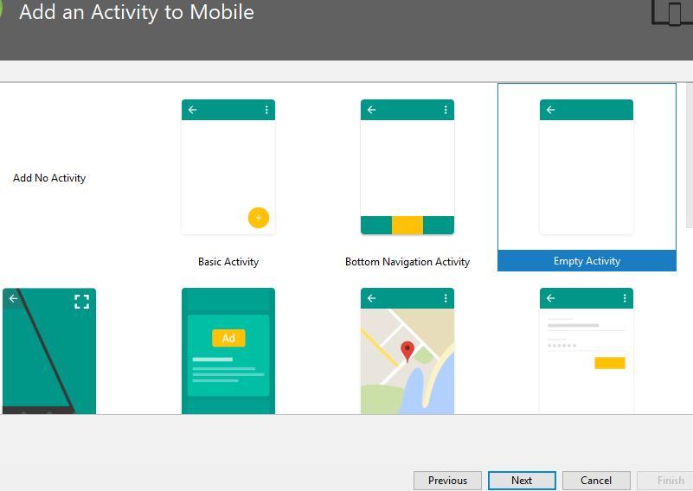The height and width of the screenshot is (491, 693).
Task: Click the Basic Activity label
Action: (228, 262)
